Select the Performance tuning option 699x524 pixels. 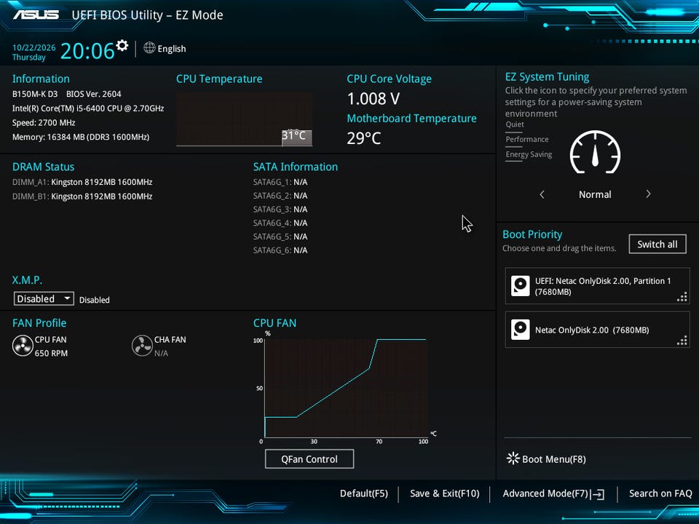coord(527,140)
